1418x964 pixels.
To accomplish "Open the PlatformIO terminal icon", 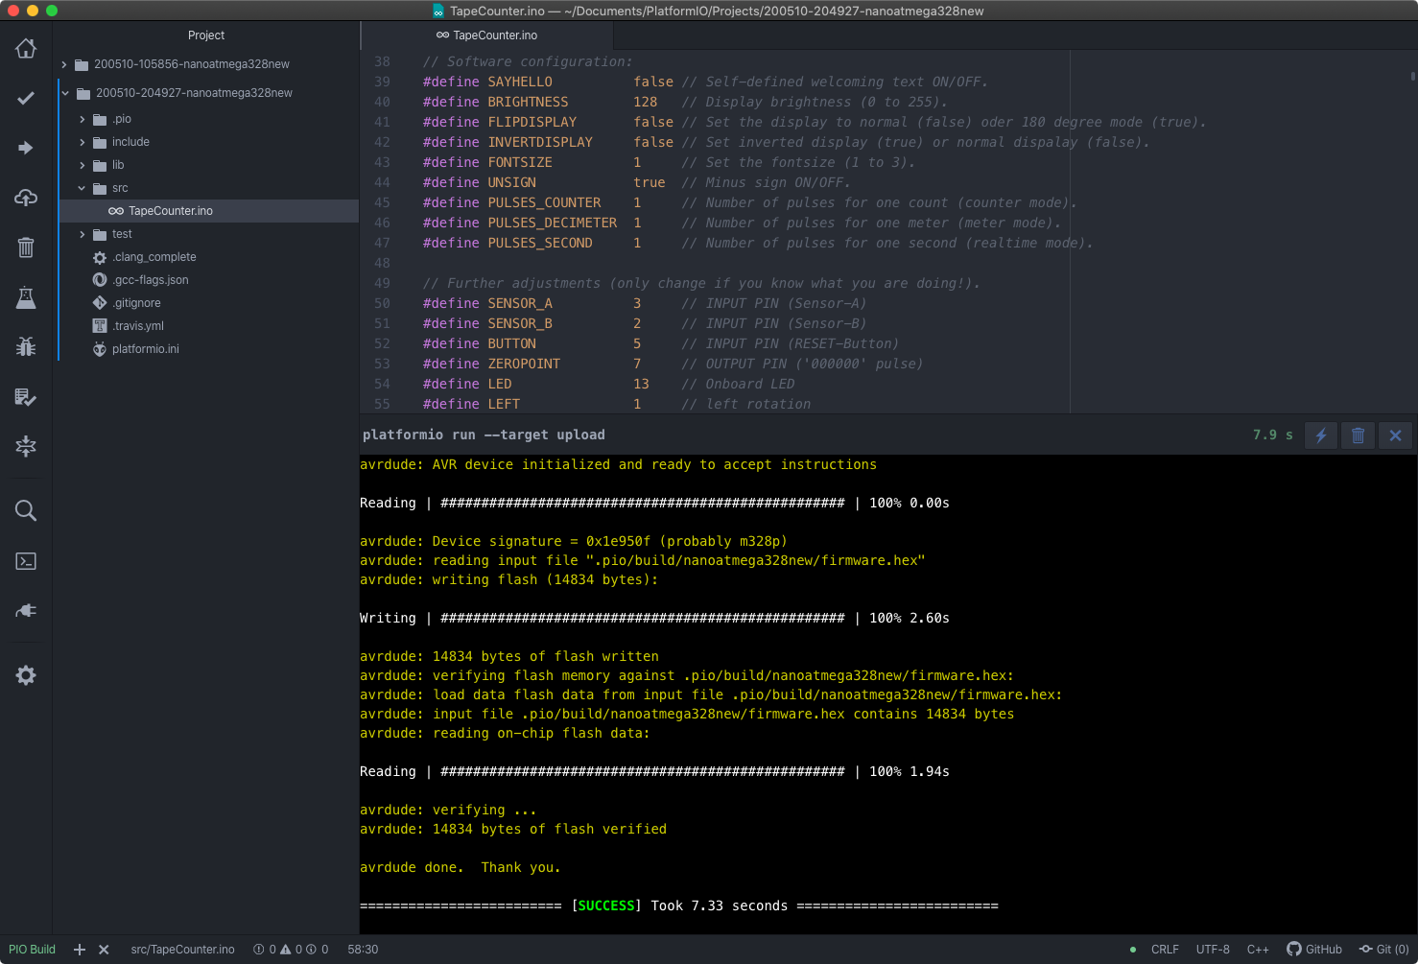I will [26, 561].
